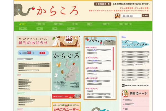Click the 2015 5 11 news entry date
Screen dimensions: 166x111
tap(92, 89)
